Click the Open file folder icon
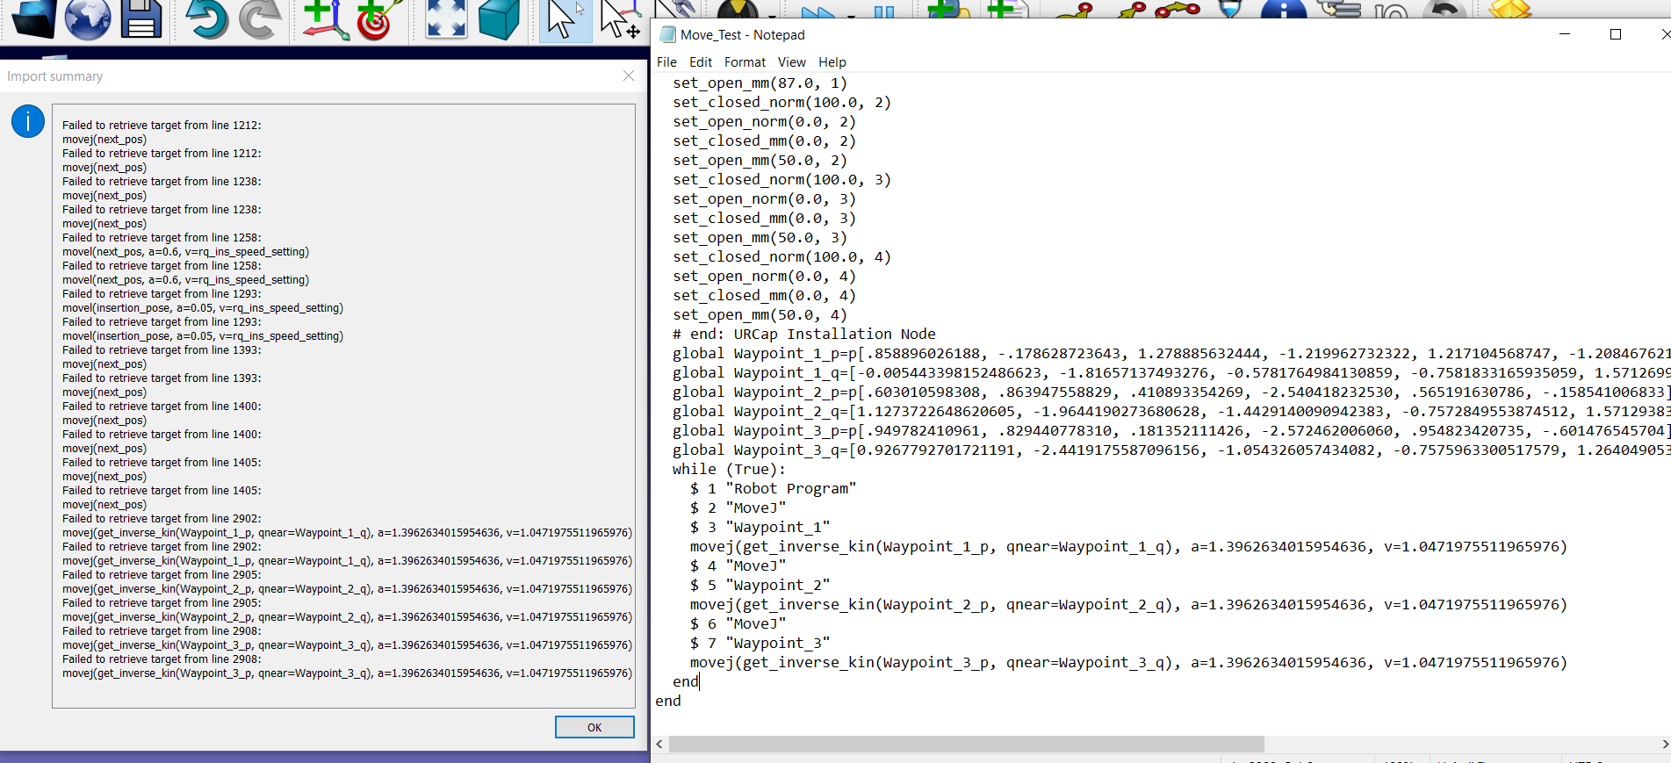The height and width of the screenshot is (763, 1671). 33,19
